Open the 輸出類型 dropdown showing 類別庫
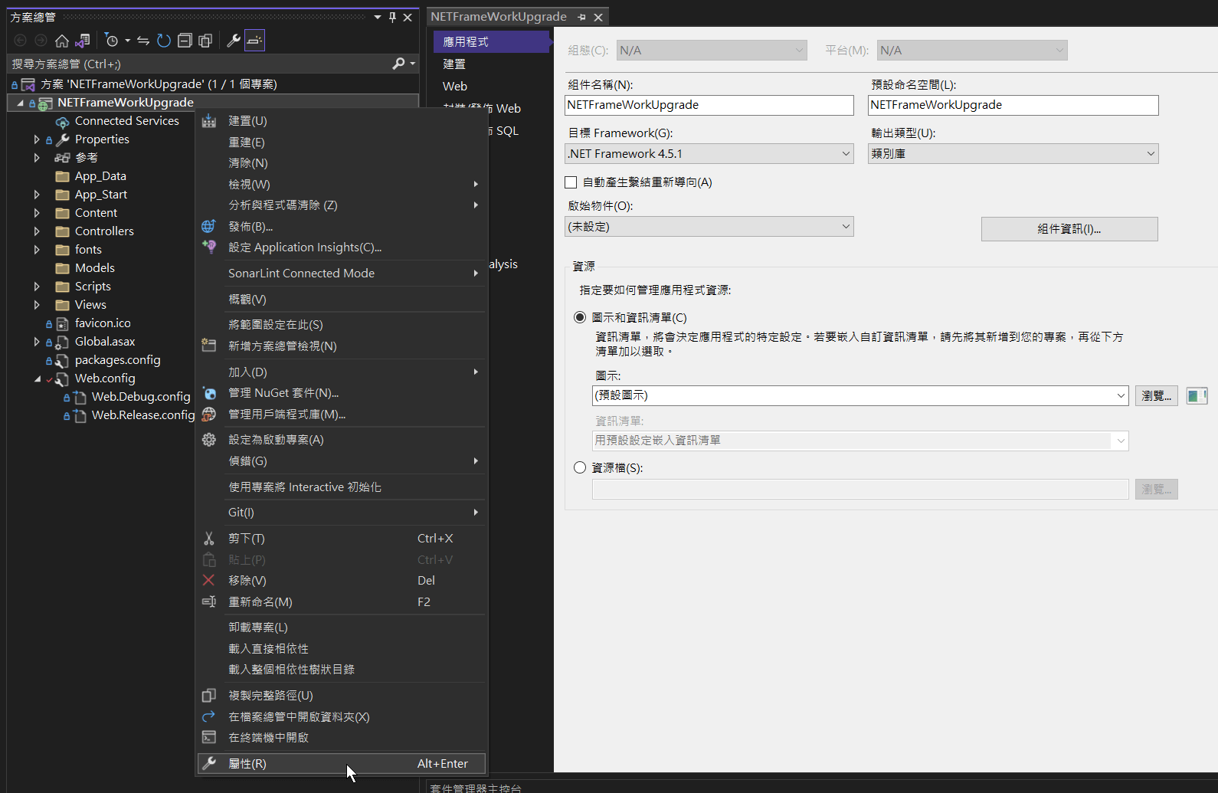 [x=1012, y=154]
